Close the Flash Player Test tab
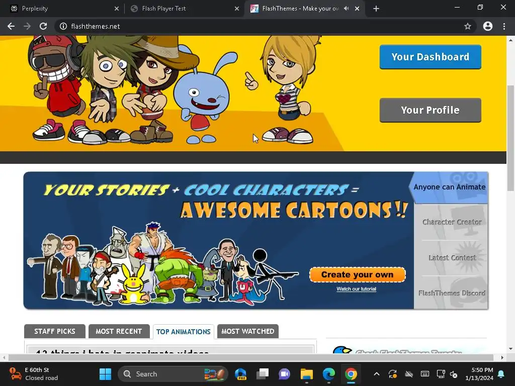 [237, 9]
